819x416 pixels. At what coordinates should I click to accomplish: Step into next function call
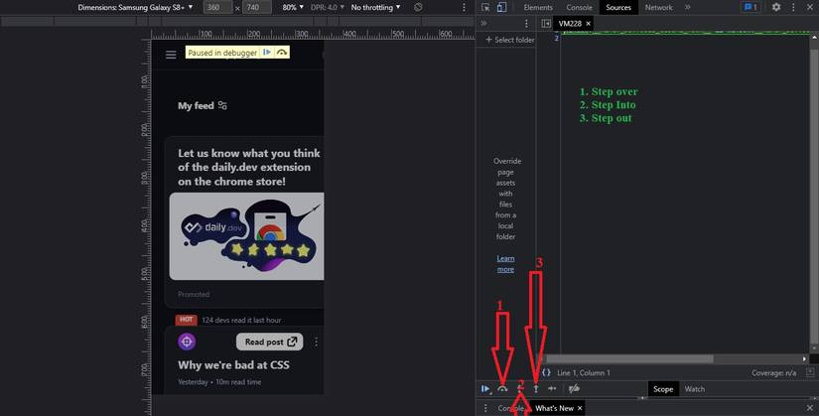tap(520, 388)
